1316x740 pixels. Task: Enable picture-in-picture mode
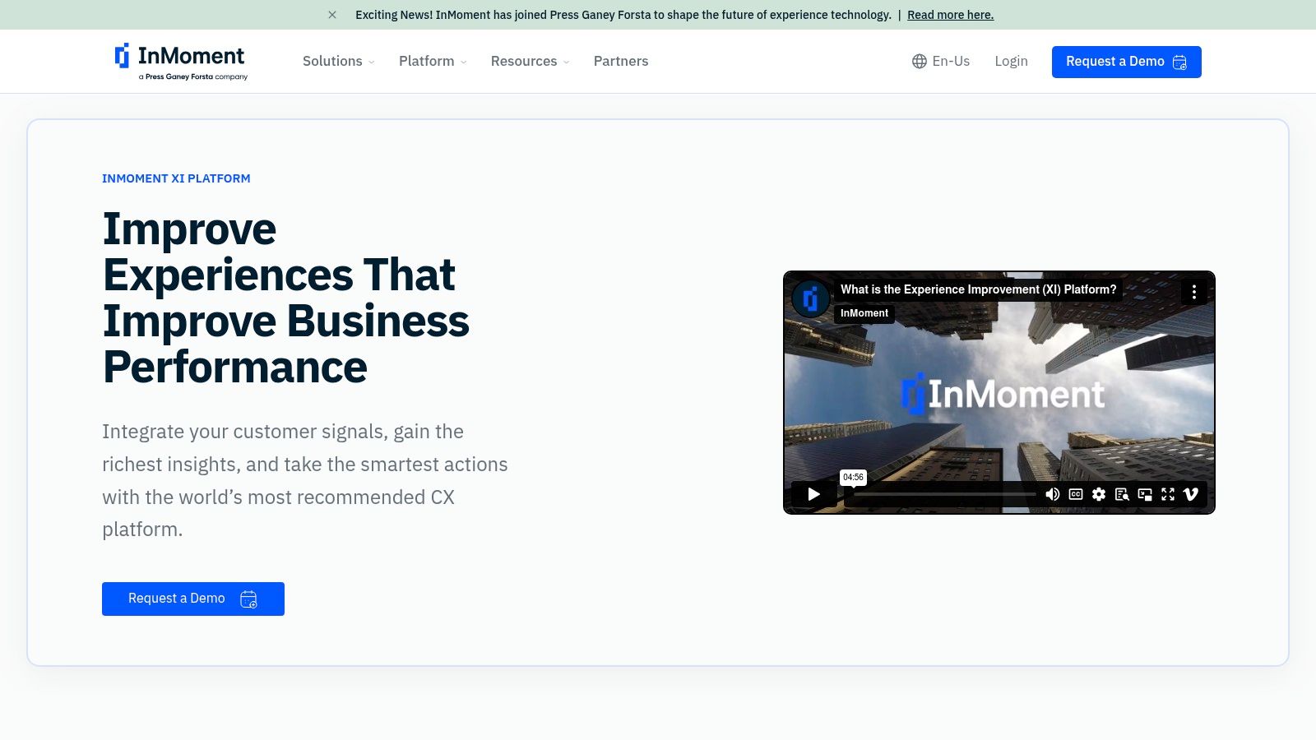point(1145,494)
